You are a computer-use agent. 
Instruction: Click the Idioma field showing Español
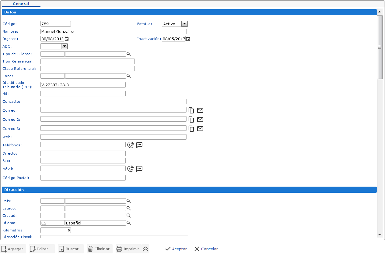96,223
